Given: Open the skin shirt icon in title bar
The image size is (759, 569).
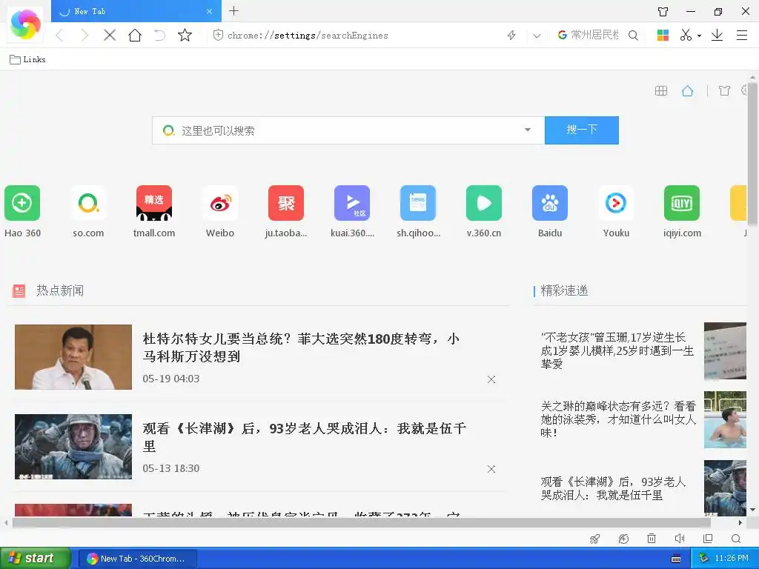Looking at the screenshot, I should pos(663,11).
